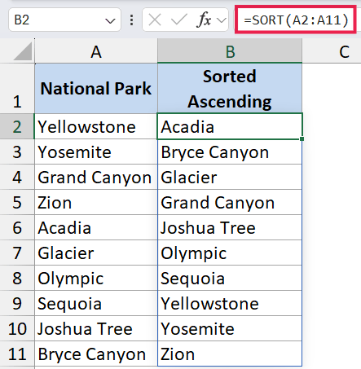Select cell A3 containing Yosemite
This screenshot has height=369, width=361.
coord(96,152)
